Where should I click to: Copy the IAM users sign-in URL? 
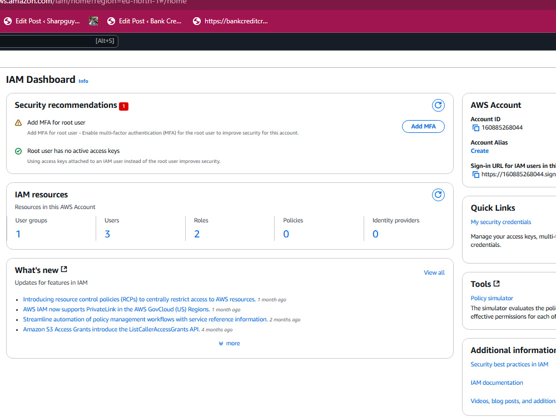(476, 174)
